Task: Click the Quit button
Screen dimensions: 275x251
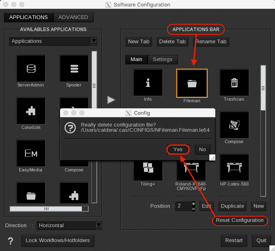Action: point(261,240)
